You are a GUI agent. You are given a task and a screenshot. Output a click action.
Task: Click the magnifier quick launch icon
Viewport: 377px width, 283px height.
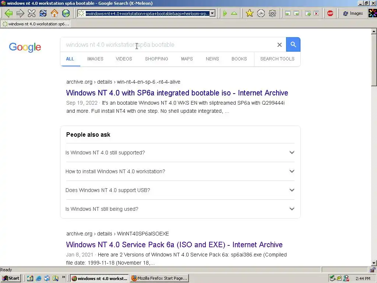[x=55, y=279]
